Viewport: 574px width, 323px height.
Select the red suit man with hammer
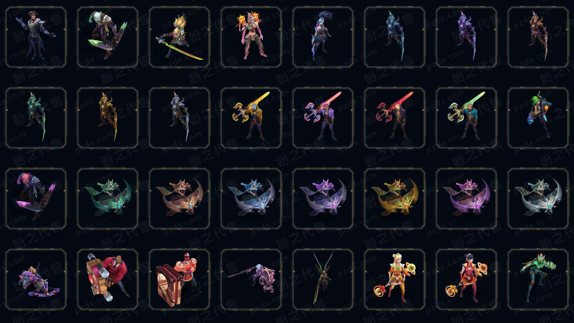pos(108,279)
